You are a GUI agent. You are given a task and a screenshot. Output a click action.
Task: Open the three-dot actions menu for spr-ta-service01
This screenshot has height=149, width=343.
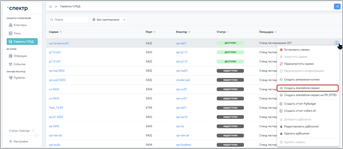pyautogui.click(x=336, y=43)
